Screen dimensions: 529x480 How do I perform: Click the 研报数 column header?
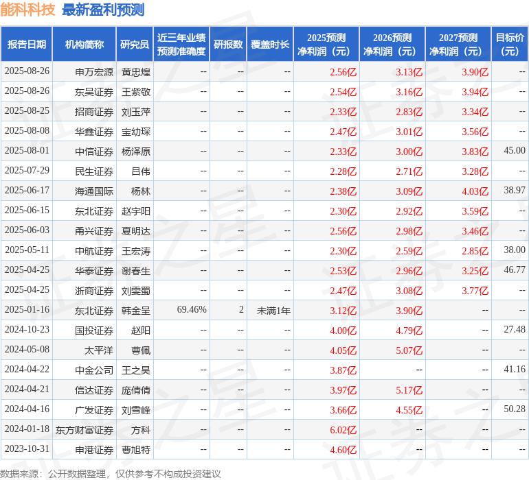[x=228, y=45]
